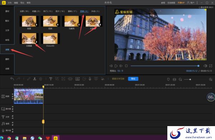Open the gold speech-text conversion link
The width and height of the screenshot is (215, 140).
pyautogui.click(x=118, y=79)
